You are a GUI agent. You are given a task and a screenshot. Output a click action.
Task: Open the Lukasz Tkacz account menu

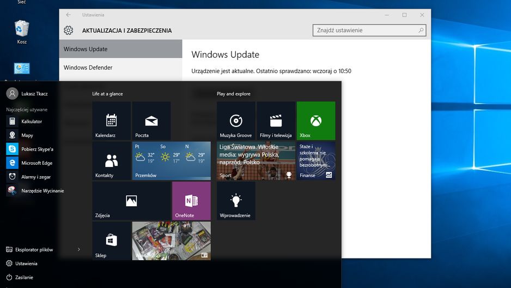pyautogui.click(x=27, y=94)
